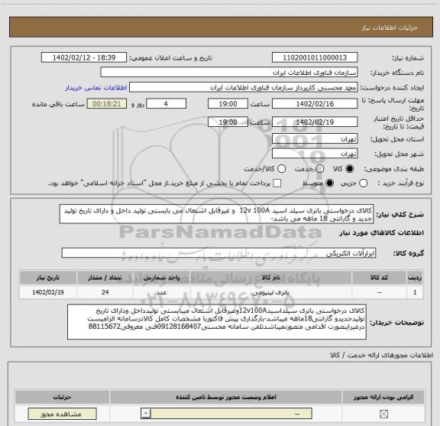
Task: Click the مشاهده مجوز button
Action: pos(63,414)
